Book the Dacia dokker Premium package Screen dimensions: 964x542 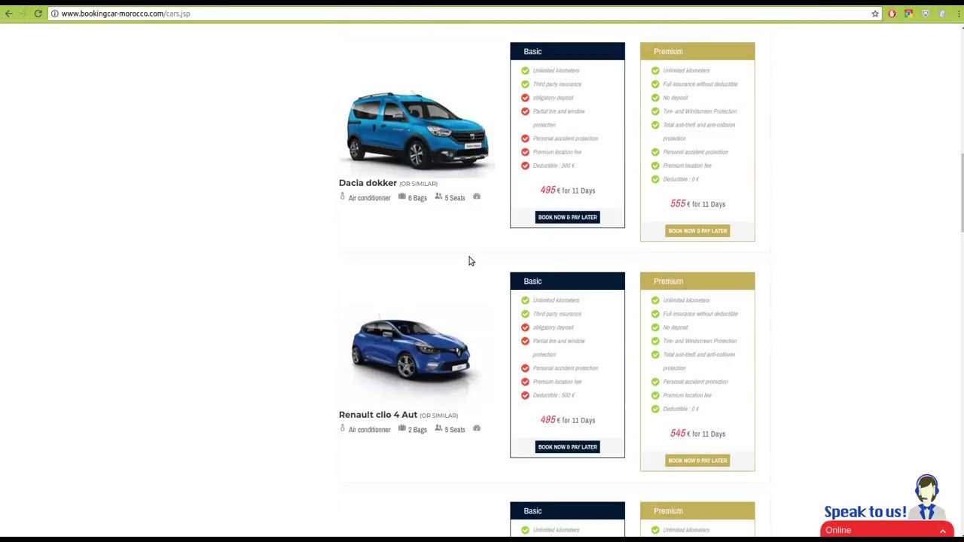tap(697, 230)
